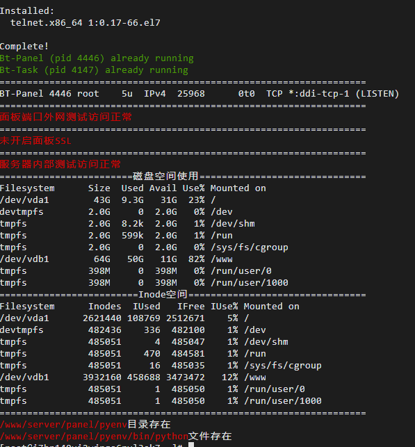Click the red 服务器内部测试访问正常 message
This screenshot has width=415, height=447.
point(60,165)
